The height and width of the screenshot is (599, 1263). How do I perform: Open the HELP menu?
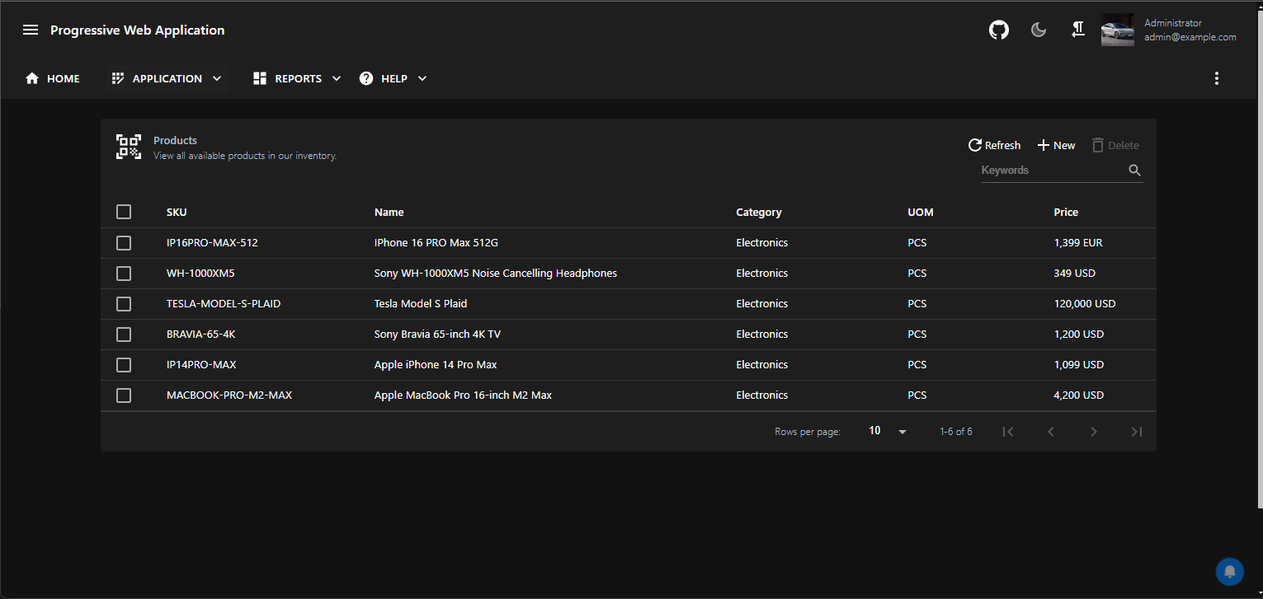pyautogui.click(x=394, y=78)
